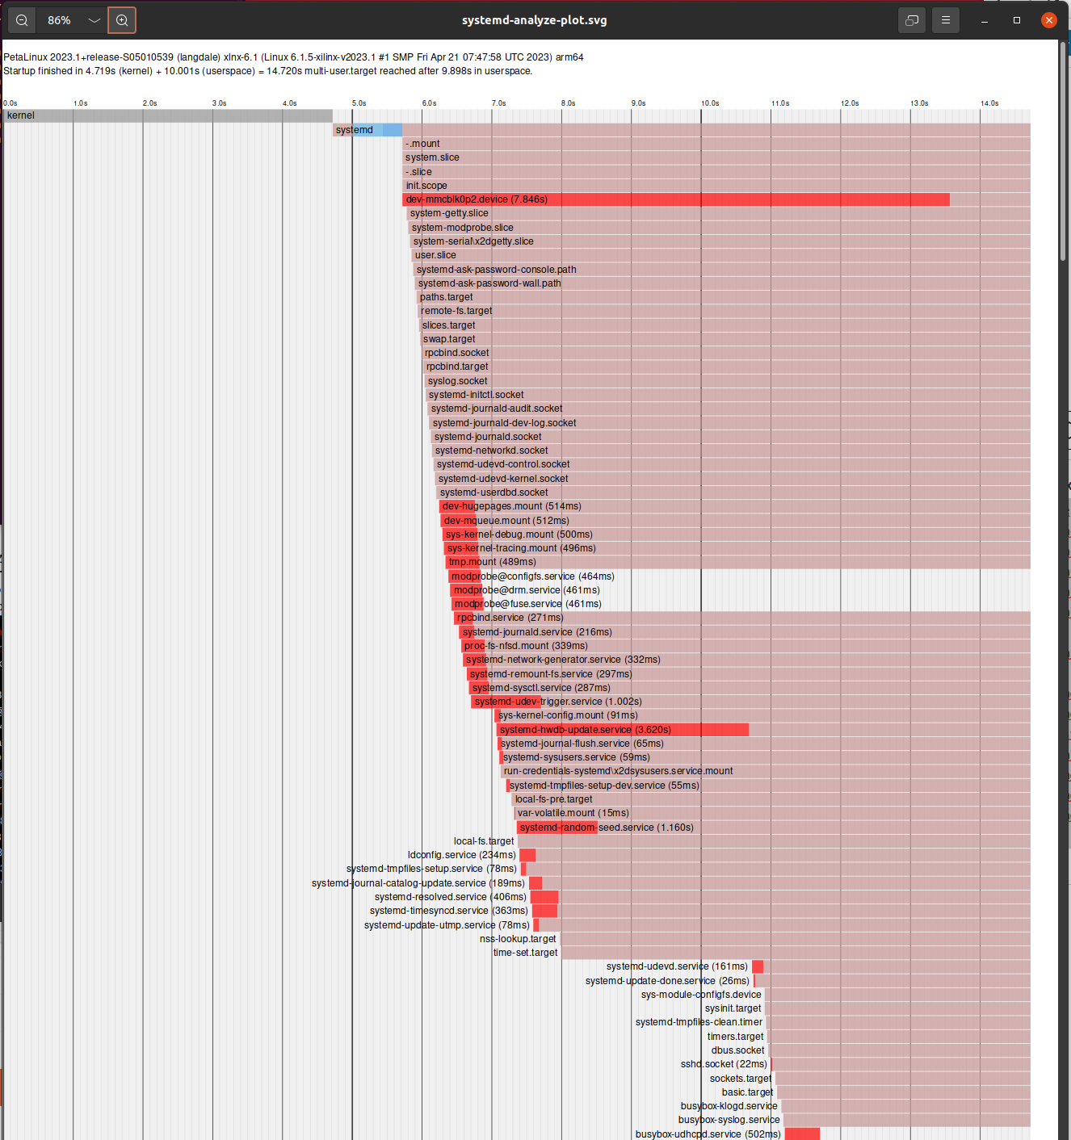Close the systemd-analyze-plot.svg window
Image resolution: width=1071 pixels, height=1140 pixels.
pyautogui.click(x=1049, y=20)
